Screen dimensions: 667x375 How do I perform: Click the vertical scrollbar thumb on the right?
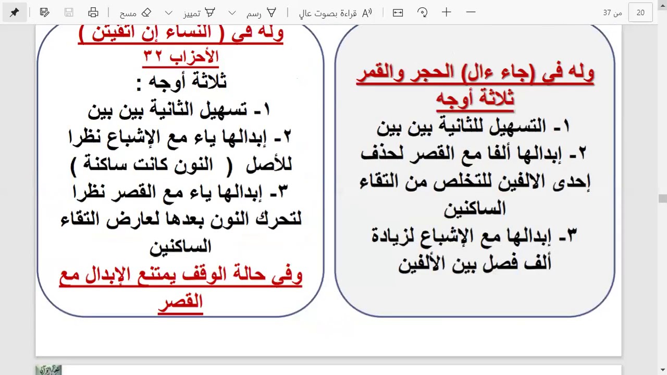662,198
